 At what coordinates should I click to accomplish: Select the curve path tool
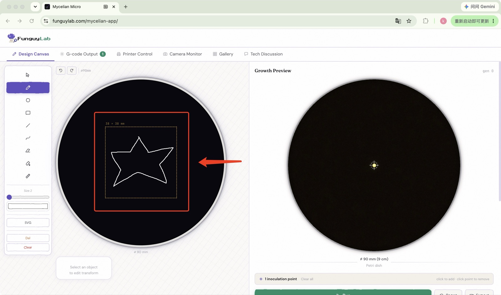pyautogui.click(x=28, y=138)
